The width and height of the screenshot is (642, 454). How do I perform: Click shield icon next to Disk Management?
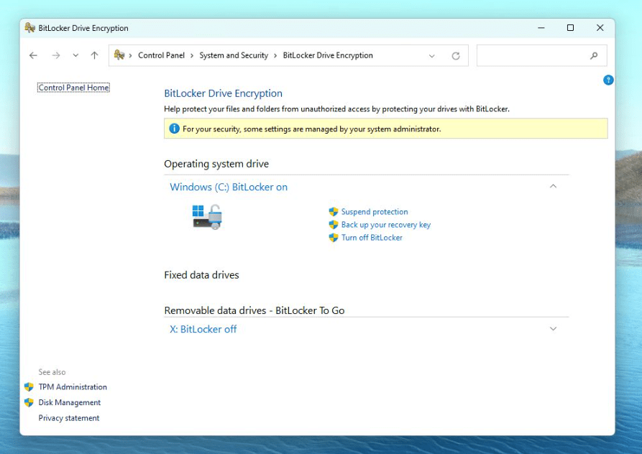click(29, 402)
